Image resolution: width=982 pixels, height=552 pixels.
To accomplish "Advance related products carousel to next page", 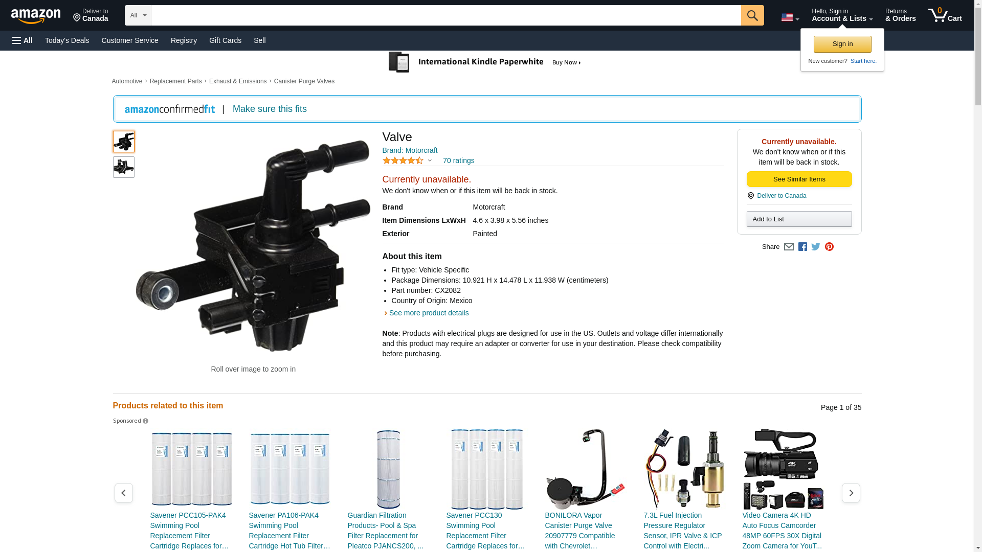I will point(851,493).
